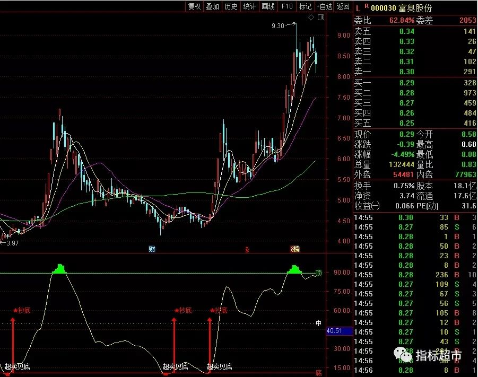Select the 14:55 trade with volume 236
Viewport: 478px width, 377px height.
(415, 275)
